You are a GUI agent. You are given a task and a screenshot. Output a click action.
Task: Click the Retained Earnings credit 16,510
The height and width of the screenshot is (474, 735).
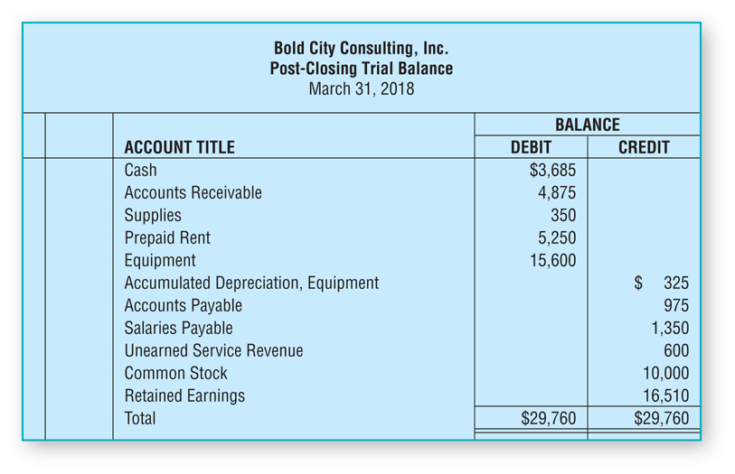[665, 395]
